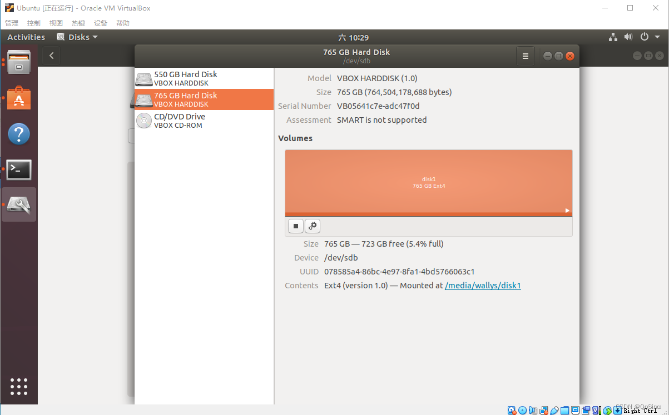669x415 pixels.
Task: Maximize the Disks window
Action: (x=559, y=56)
